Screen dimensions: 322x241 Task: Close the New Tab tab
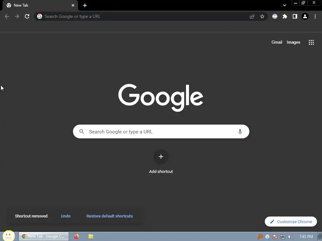73,5
